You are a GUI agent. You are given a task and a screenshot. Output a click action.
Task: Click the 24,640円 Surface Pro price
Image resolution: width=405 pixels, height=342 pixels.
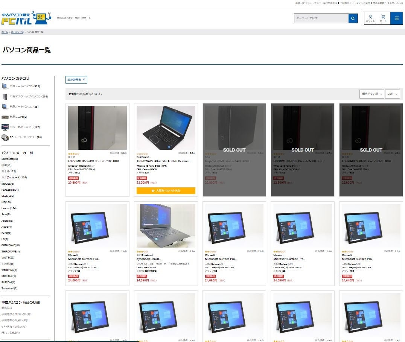pyautogui.click(x=348, y=280)
